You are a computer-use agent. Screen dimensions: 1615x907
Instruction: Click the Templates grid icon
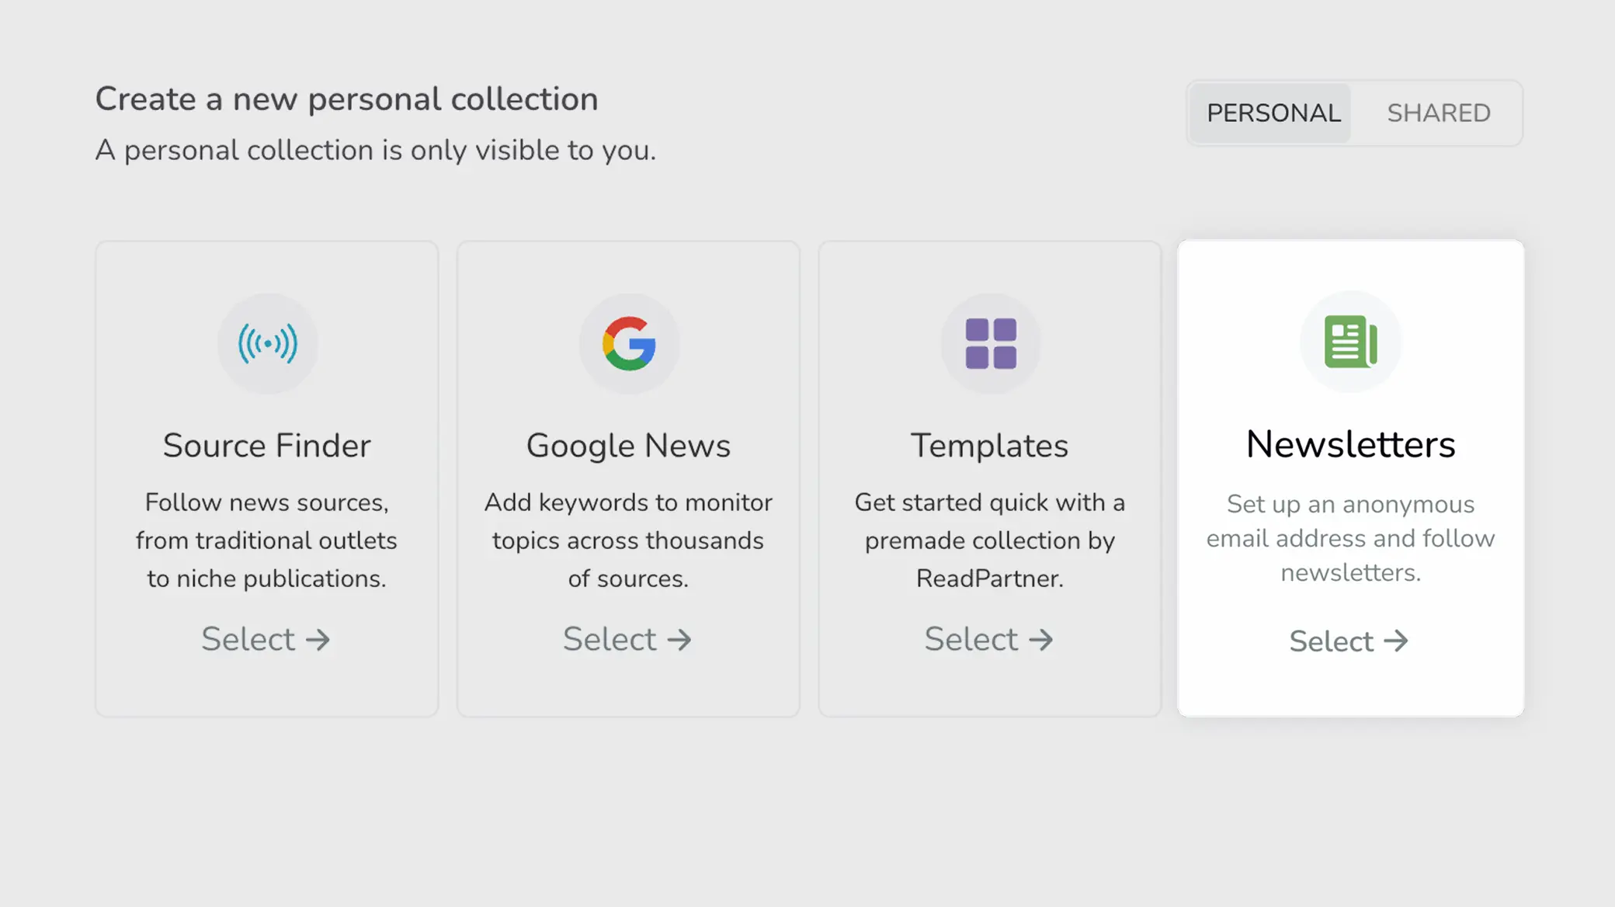991,343
